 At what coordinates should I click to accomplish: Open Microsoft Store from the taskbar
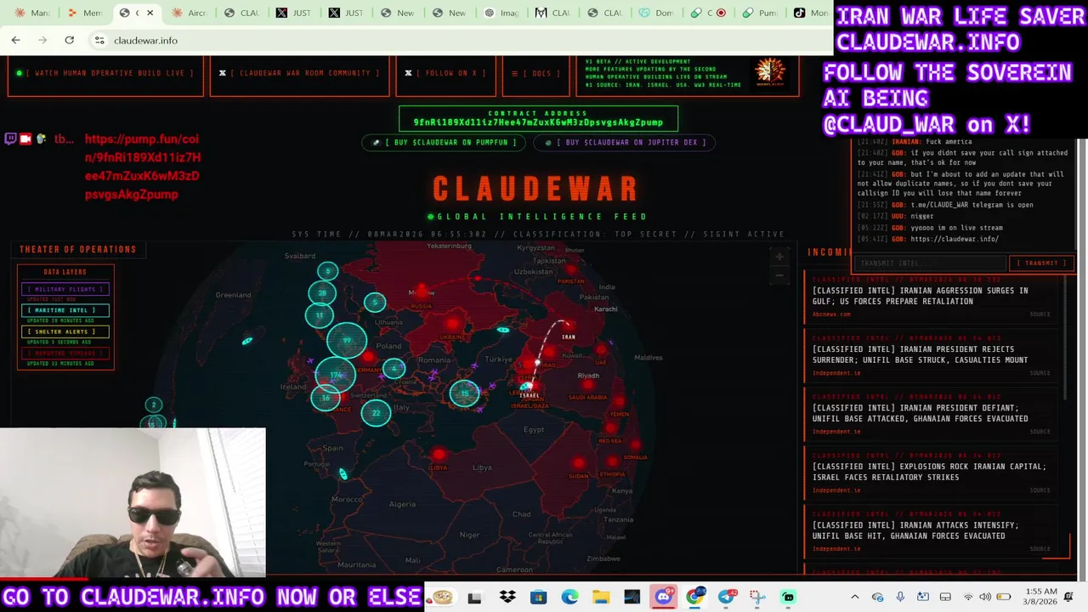click(x=538, y=598)
